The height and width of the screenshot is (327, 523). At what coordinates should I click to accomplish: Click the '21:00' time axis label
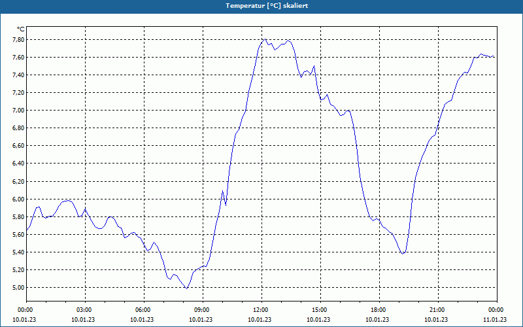click(438, 309)
